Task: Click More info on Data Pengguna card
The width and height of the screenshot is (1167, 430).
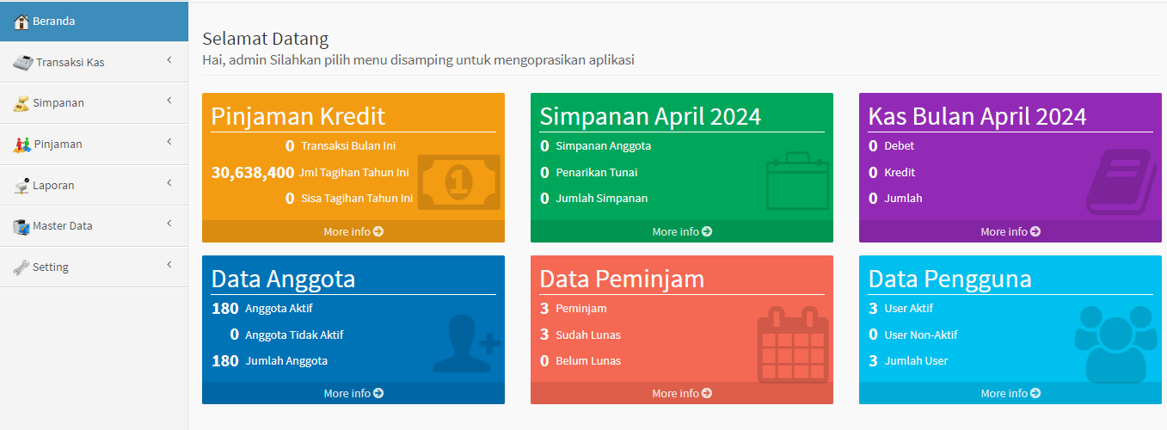Action: click(x=1010, y=393)
